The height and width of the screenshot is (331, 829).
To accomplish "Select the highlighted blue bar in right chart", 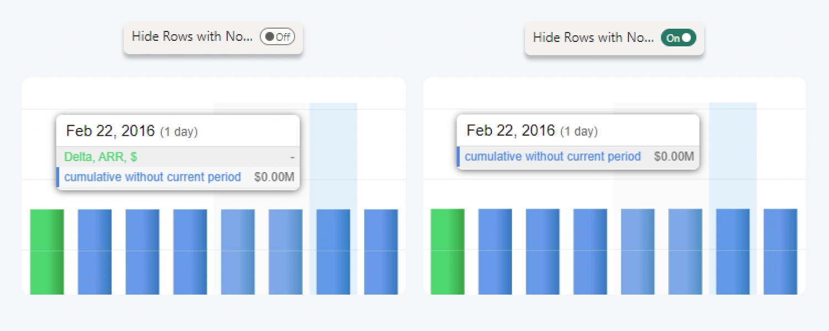I will [x=733, y=252].
